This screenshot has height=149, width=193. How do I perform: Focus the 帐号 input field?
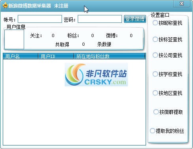[x=40, y=19]
